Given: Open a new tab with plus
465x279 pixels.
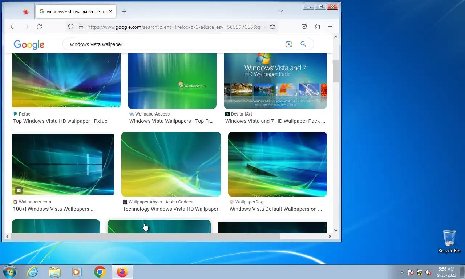Looking at the screenshot, I should [124, 11].
